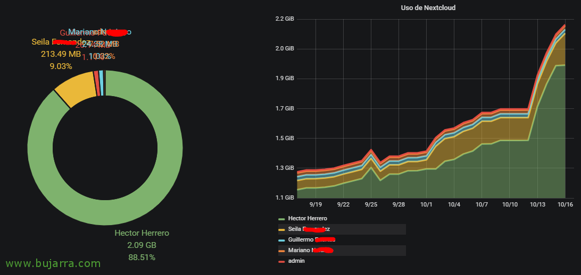
Task: Select the thin red donut slice
Action: point(97,83)
